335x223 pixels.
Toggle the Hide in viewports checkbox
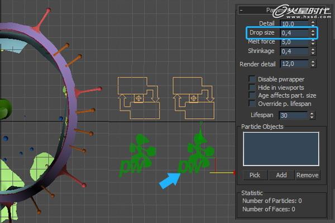pos(252,88)
